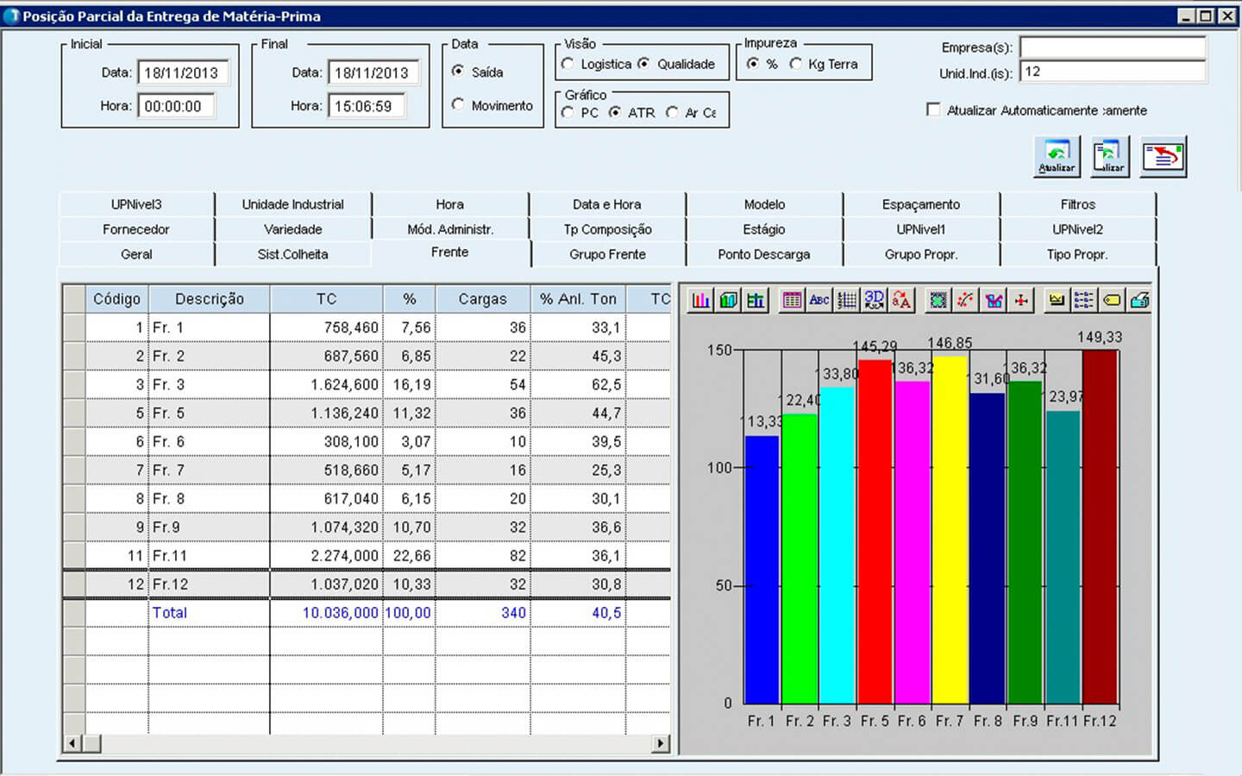Viewport: 1242px width, 776px height.
Task: Choose Kg Terra impurity option
Action: point(795,64)
